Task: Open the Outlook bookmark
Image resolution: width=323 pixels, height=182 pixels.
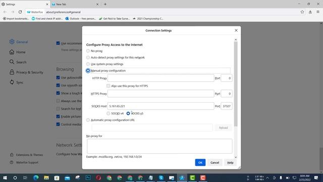Action: pyautogui.click(x=81, y=19)
